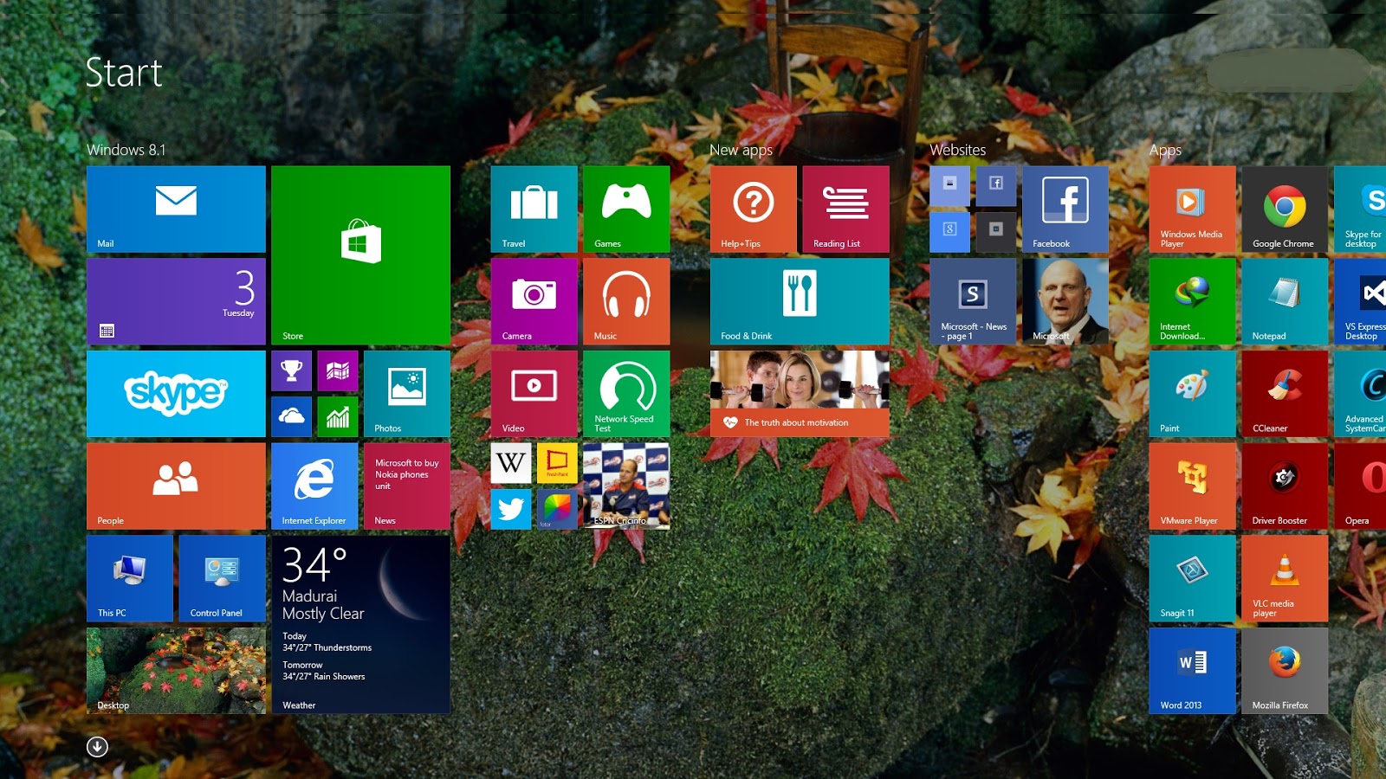Open the small Fotor tile
The width and height of the screenshot is (1386, 779).
557,509
